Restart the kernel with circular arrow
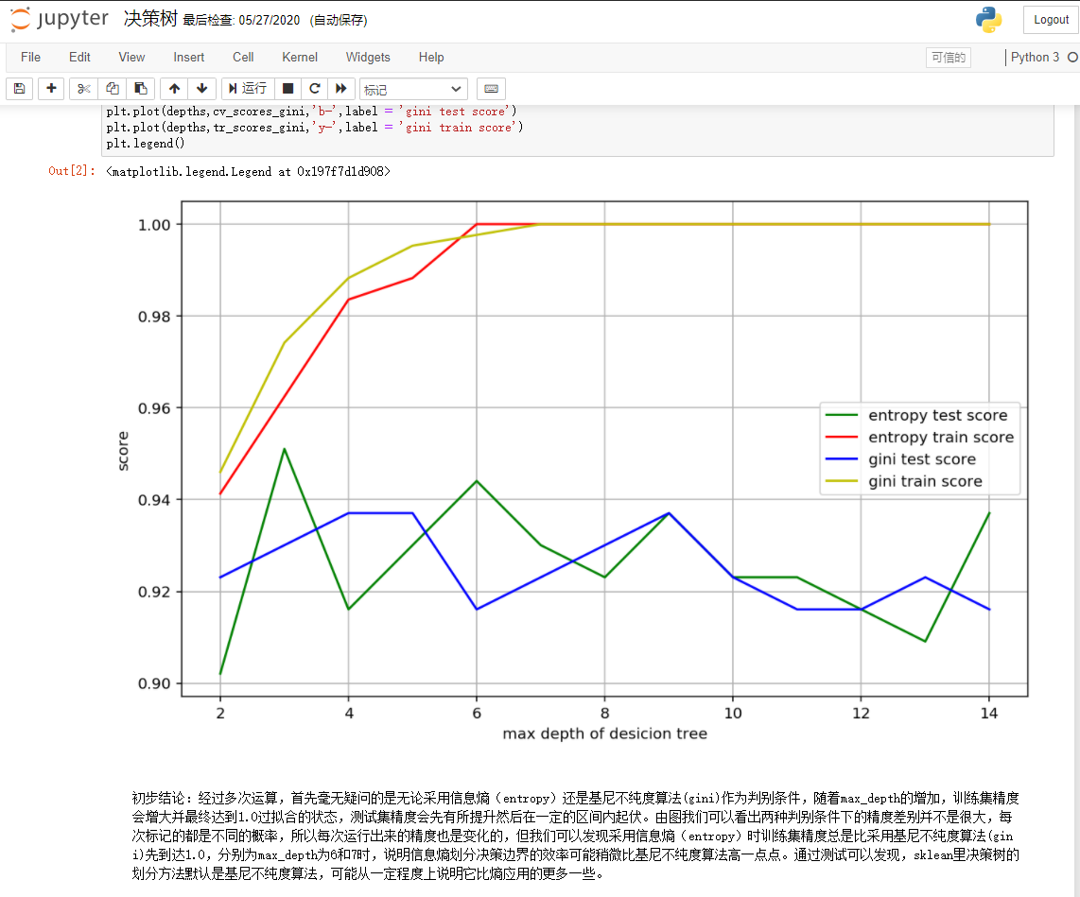Image resolution: width=1080 pixels, height=897 pixels. 315,89
